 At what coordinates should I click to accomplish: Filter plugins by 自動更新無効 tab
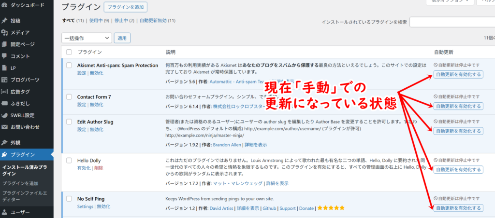click(153, 20)
